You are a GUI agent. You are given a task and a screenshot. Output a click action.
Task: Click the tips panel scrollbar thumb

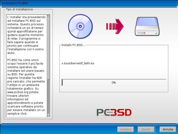(48, 49)
